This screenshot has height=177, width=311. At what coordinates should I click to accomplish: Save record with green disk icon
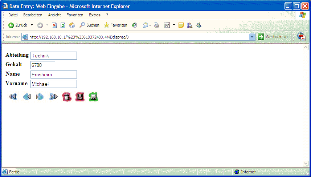[x=94, y=97]
